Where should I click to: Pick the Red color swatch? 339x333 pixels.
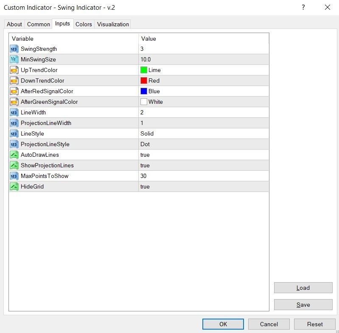pyautogui.click(x=144, y=80)
